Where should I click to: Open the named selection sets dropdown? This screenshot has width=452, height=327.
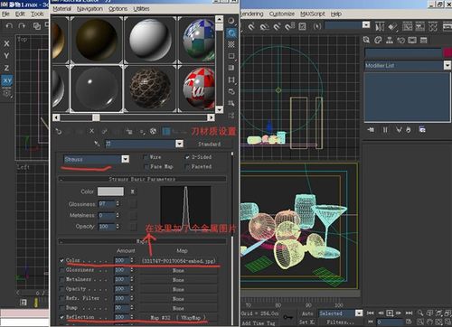click(x=366, y=25)
